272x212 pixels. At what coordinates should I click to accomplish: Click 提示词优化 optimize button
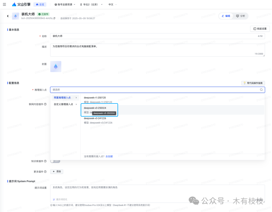pyautogui.click(x=60, y=199)
